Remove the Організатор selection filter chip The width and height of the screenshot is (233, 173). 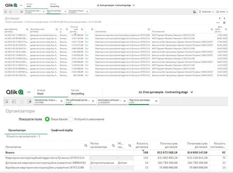coord(61,101)
